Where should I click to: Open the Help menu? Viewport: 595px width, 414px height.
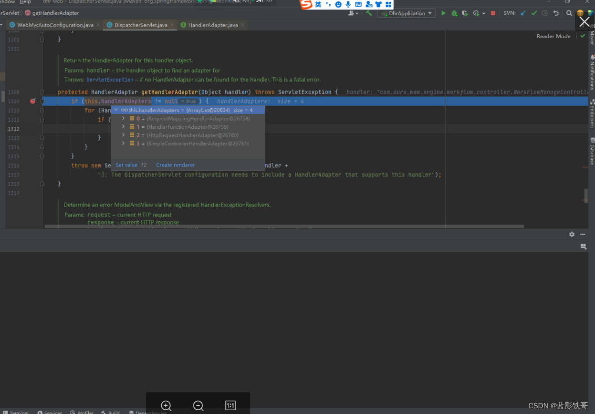[x=25, y=2]
